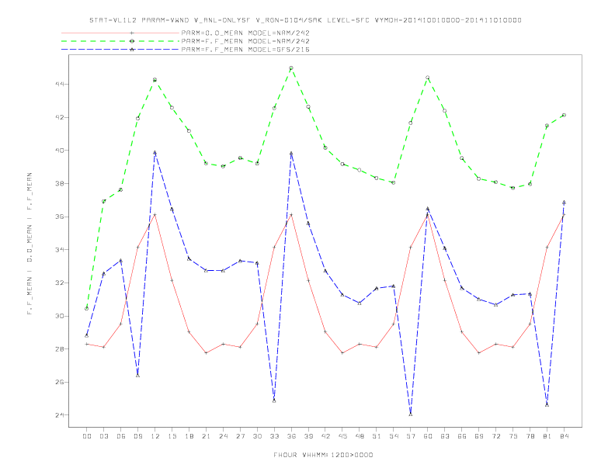
Task: Click the x-axis forecast hour label 60
Action: pos(428,436)
